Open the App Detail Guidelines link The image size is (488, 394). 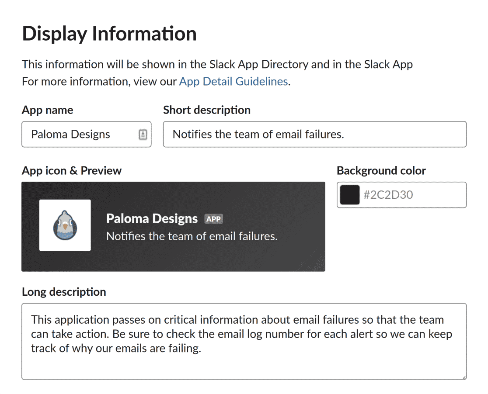tap(233, 82)
